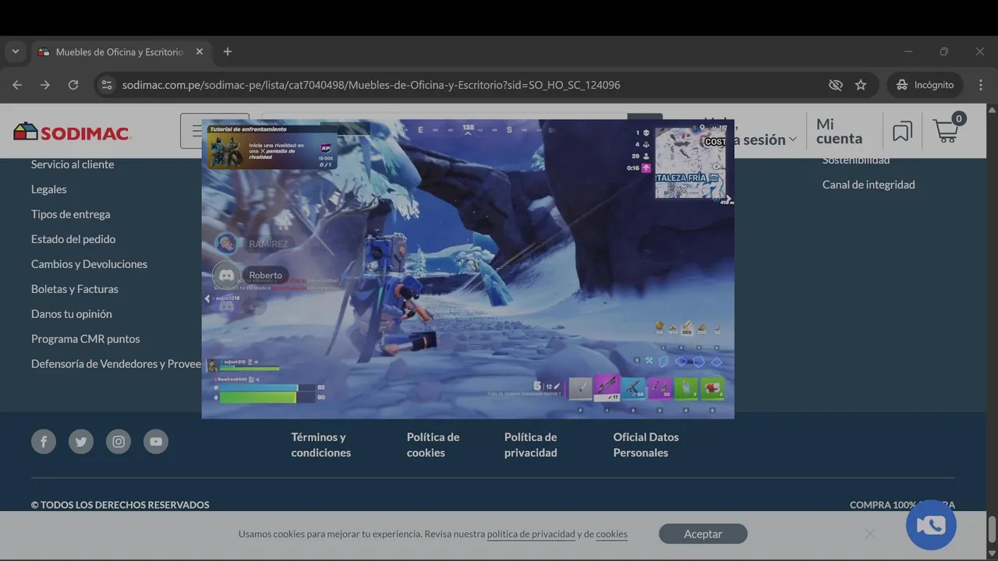Viewport: 998px width, 561px height.
Task: Open the shopping cart
Action: [948, 129]
